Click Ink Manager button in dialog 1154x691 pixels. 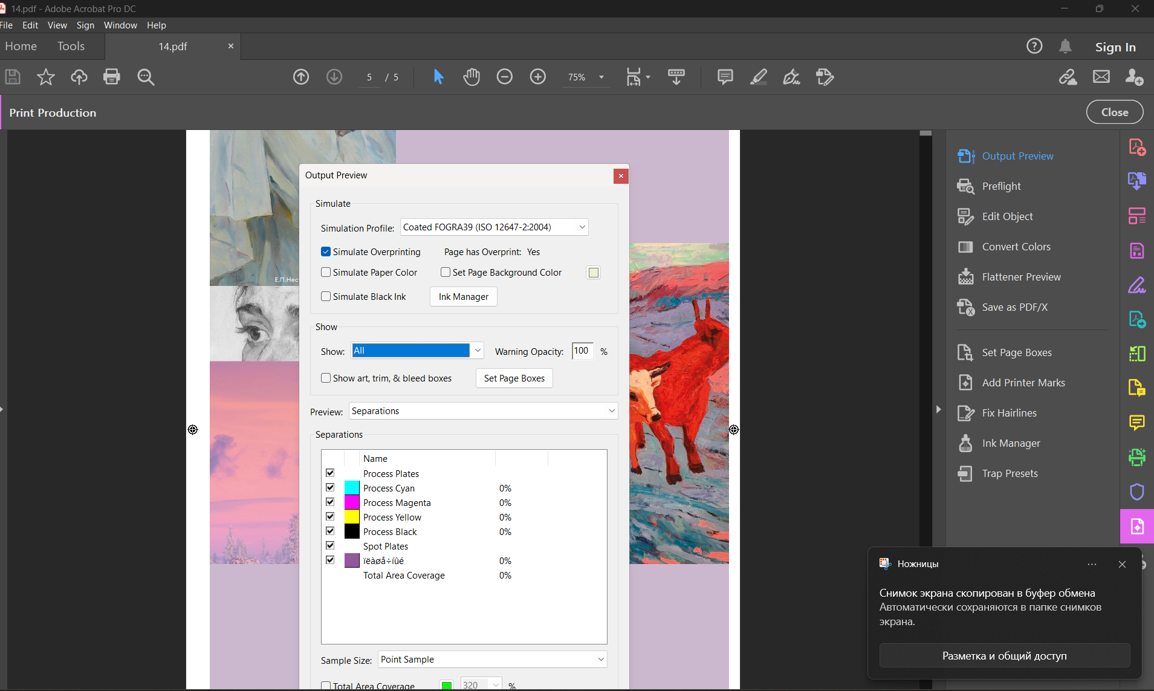pos(464,297)
